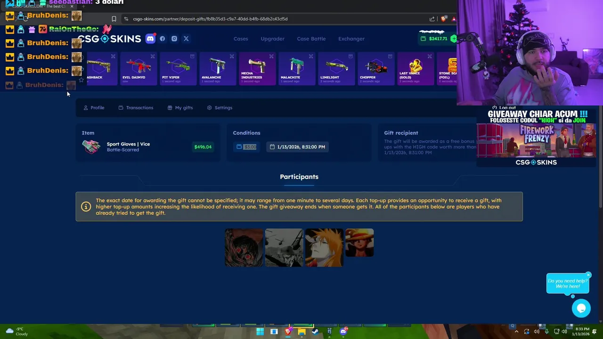Open the X (Twitter) social icon

pos(186,39)
